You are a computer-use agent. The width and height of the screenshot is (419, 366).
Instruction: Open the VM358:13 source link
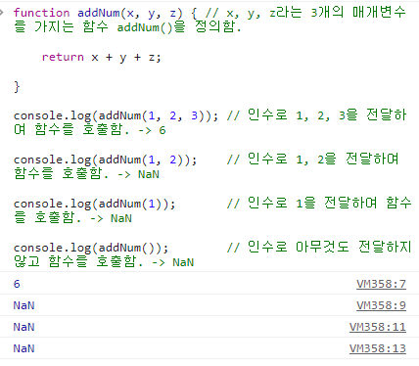click(378, 348)
